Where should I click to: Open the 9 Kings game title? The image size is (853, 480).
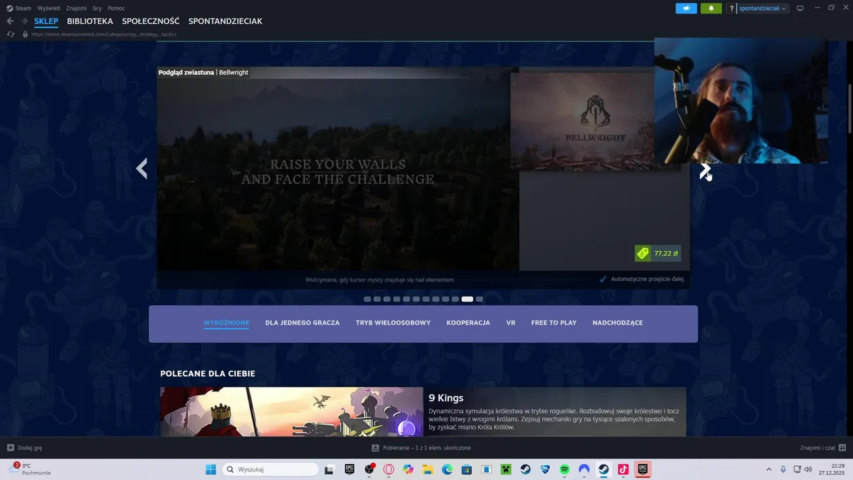click(x=446, y=398)
